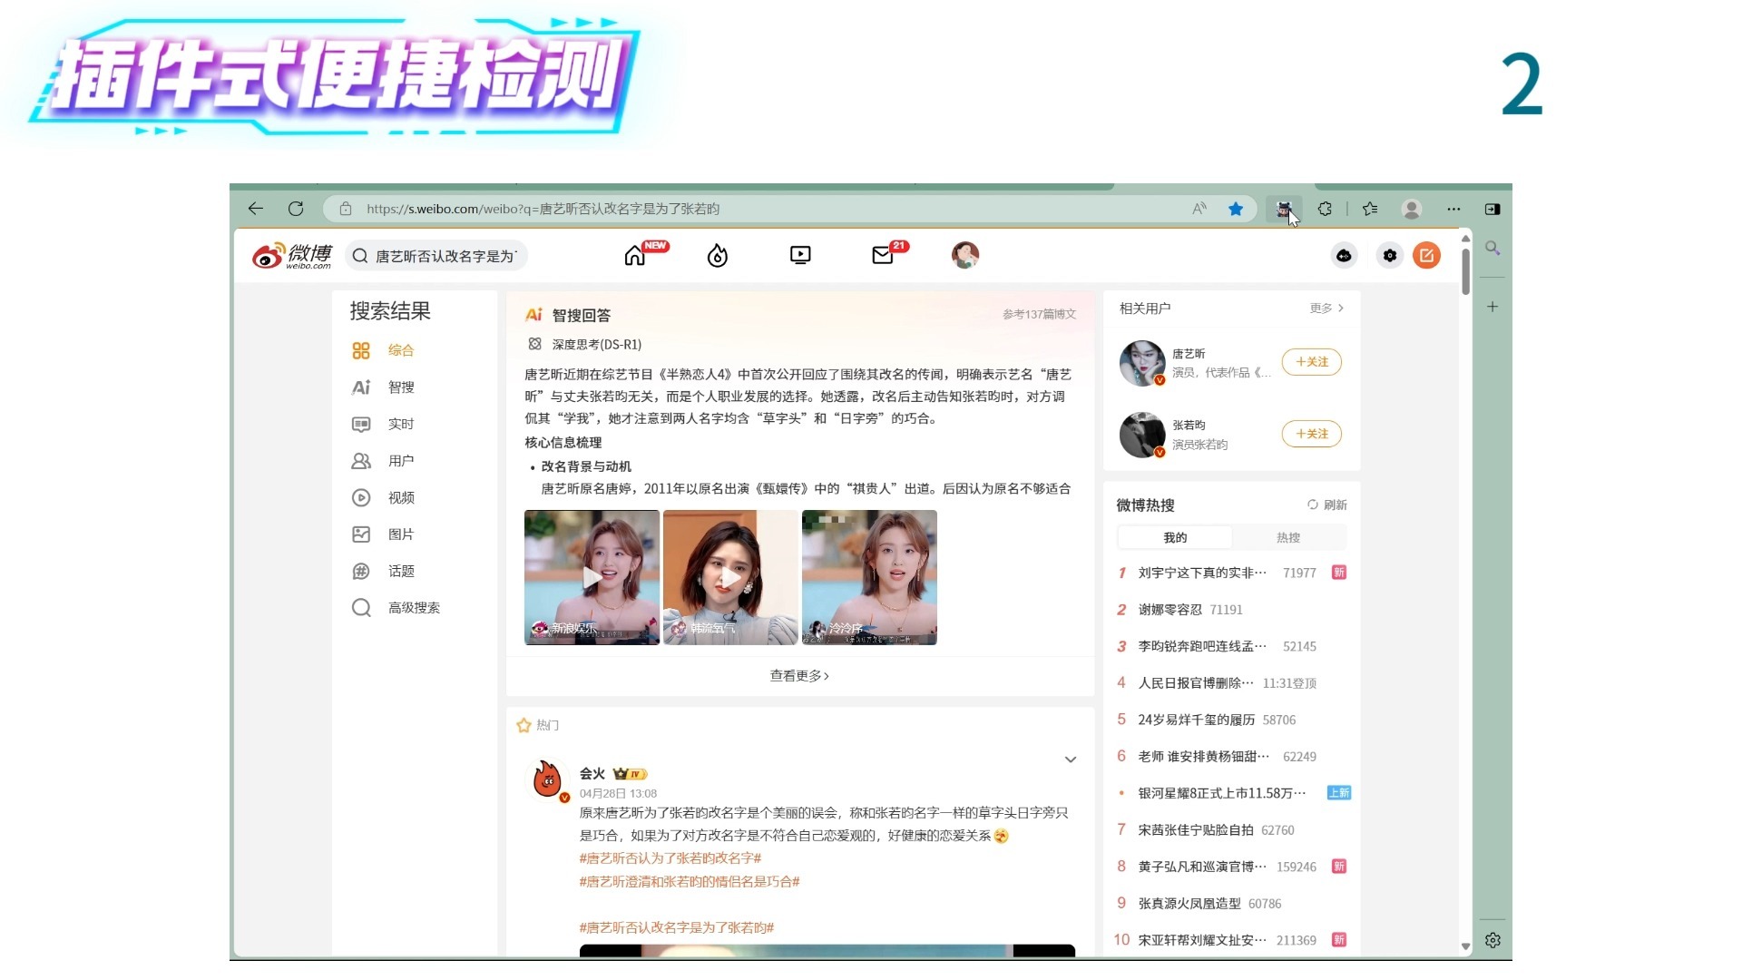This screenshot has width=1742, height=980.
Task: Follow 唐艺昕 with 关注 button
Action: (1312, 362)
